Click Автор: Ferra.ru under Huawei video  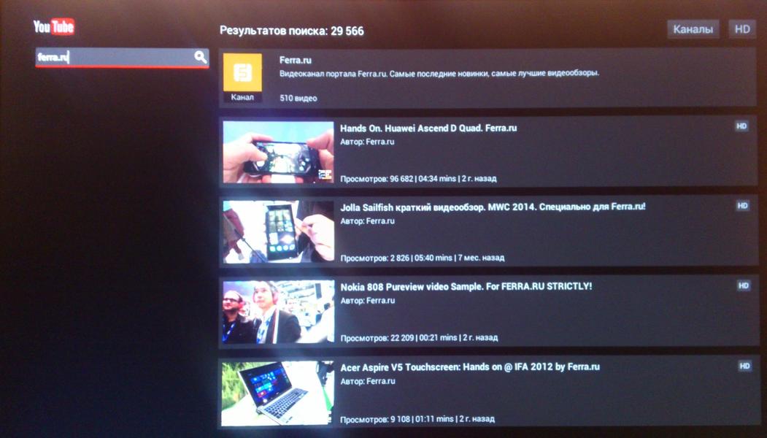pos(367,142)
